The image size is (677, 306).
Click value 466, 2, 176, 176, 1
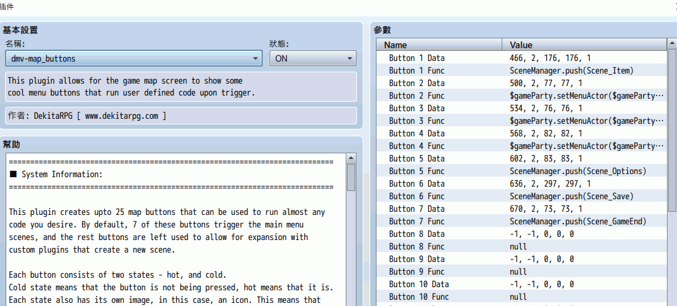(551, 58)
